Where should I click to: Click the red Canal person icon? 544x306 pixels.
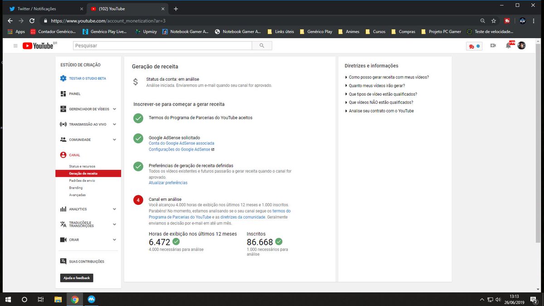coord(63,155)
